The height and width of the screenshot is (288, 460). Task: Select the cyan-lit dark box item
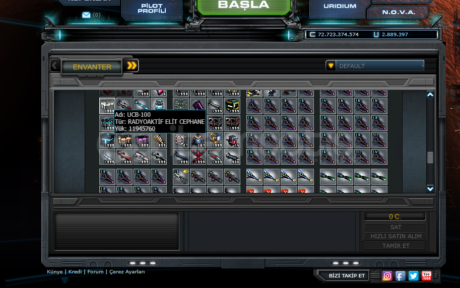[107, 139]
